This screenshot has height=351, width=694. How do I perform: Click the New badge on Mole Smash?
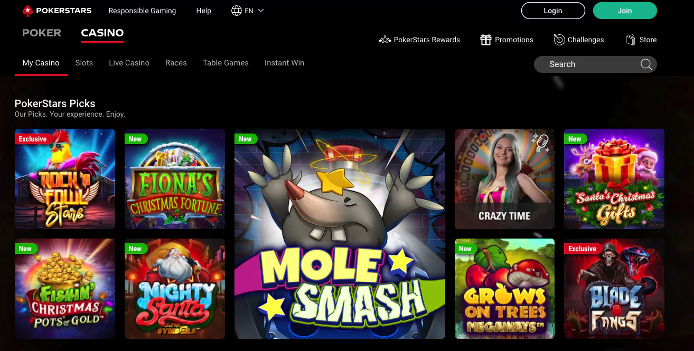tap(246, 139)
